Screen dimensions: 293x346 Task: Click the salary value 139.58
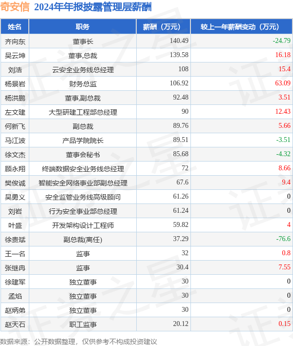[179, 55]
